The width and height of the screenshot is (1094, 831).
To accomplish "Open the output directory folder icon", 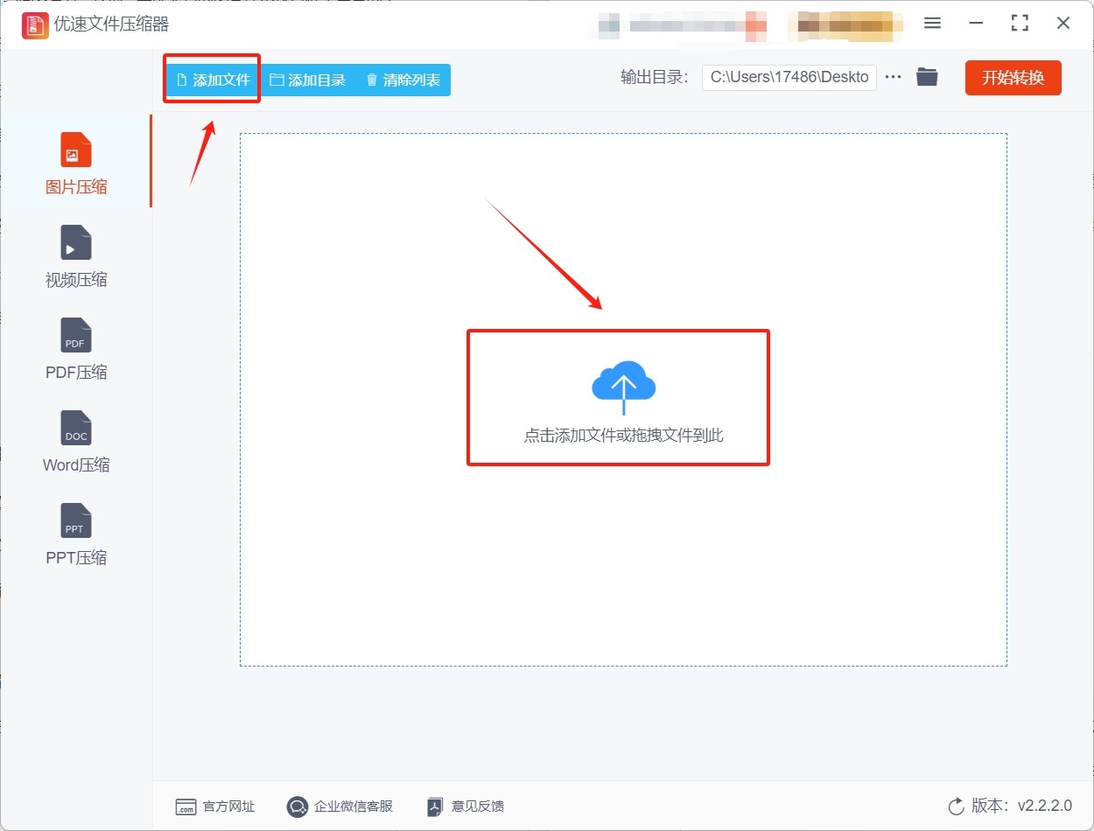I will [x=927, y=77].
